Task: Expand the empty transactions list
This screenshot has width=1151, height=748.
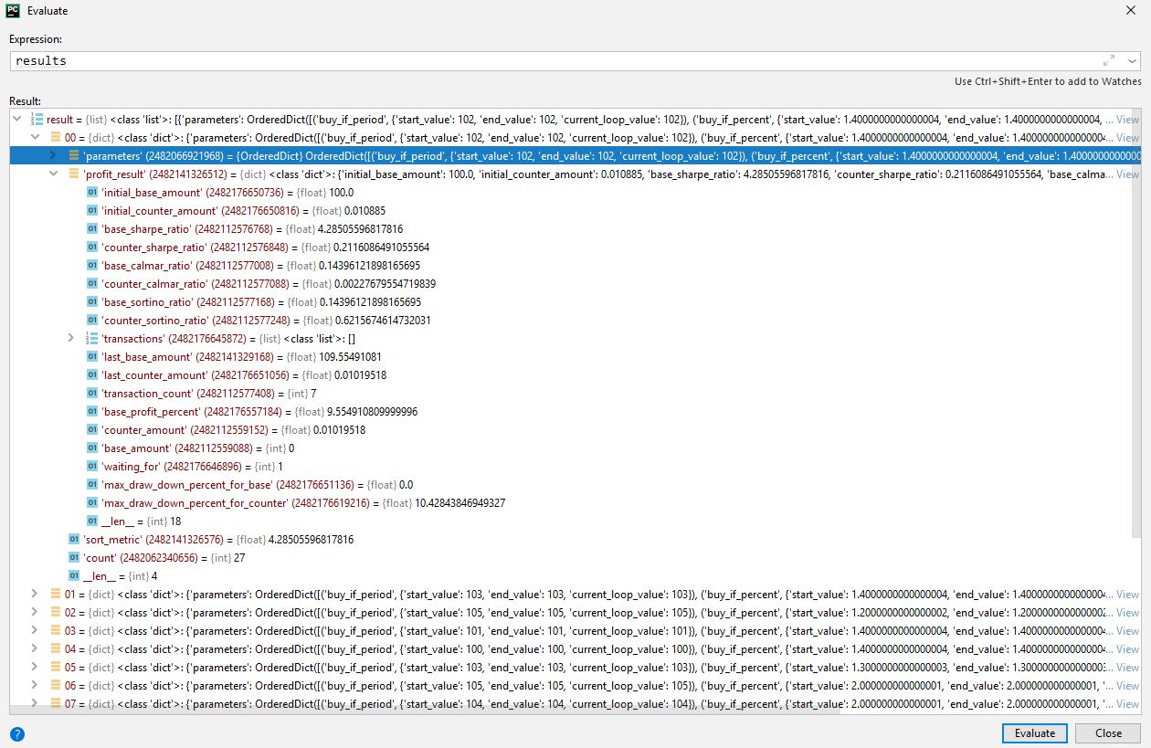Action: pyautogui.click(x=70, y=338)
